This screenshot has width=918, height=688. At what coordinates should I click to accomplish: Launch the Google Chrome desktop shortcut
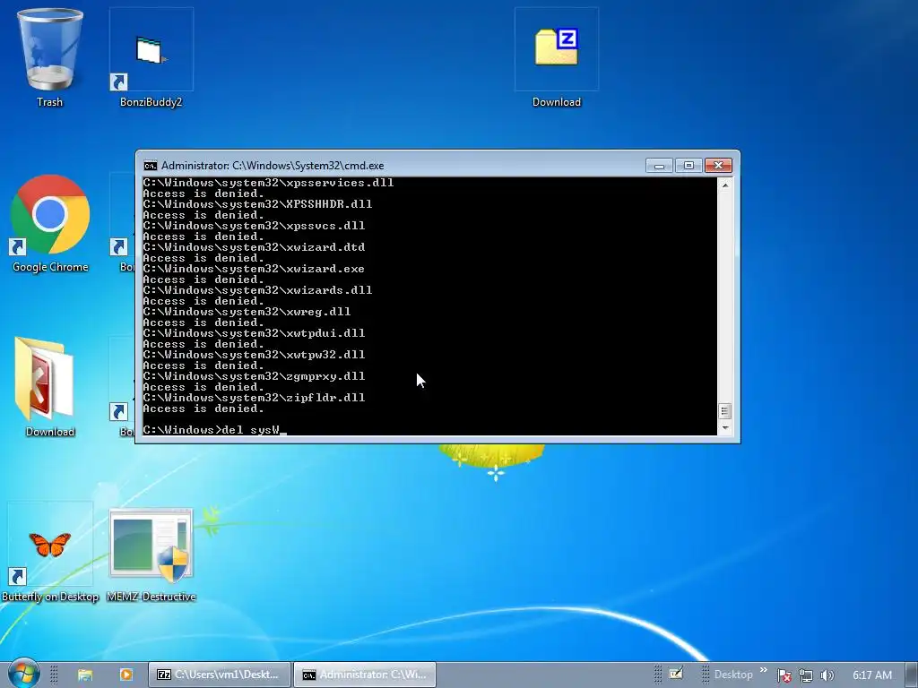(x=50, y=223)
